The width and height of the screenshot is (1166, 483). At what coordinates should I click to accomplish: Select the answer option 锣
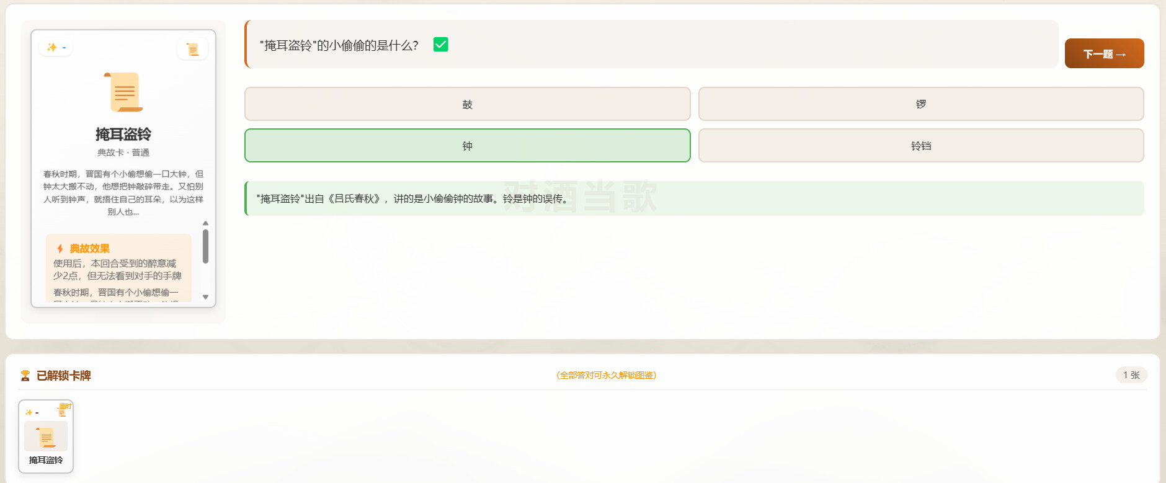coord(920,104)
